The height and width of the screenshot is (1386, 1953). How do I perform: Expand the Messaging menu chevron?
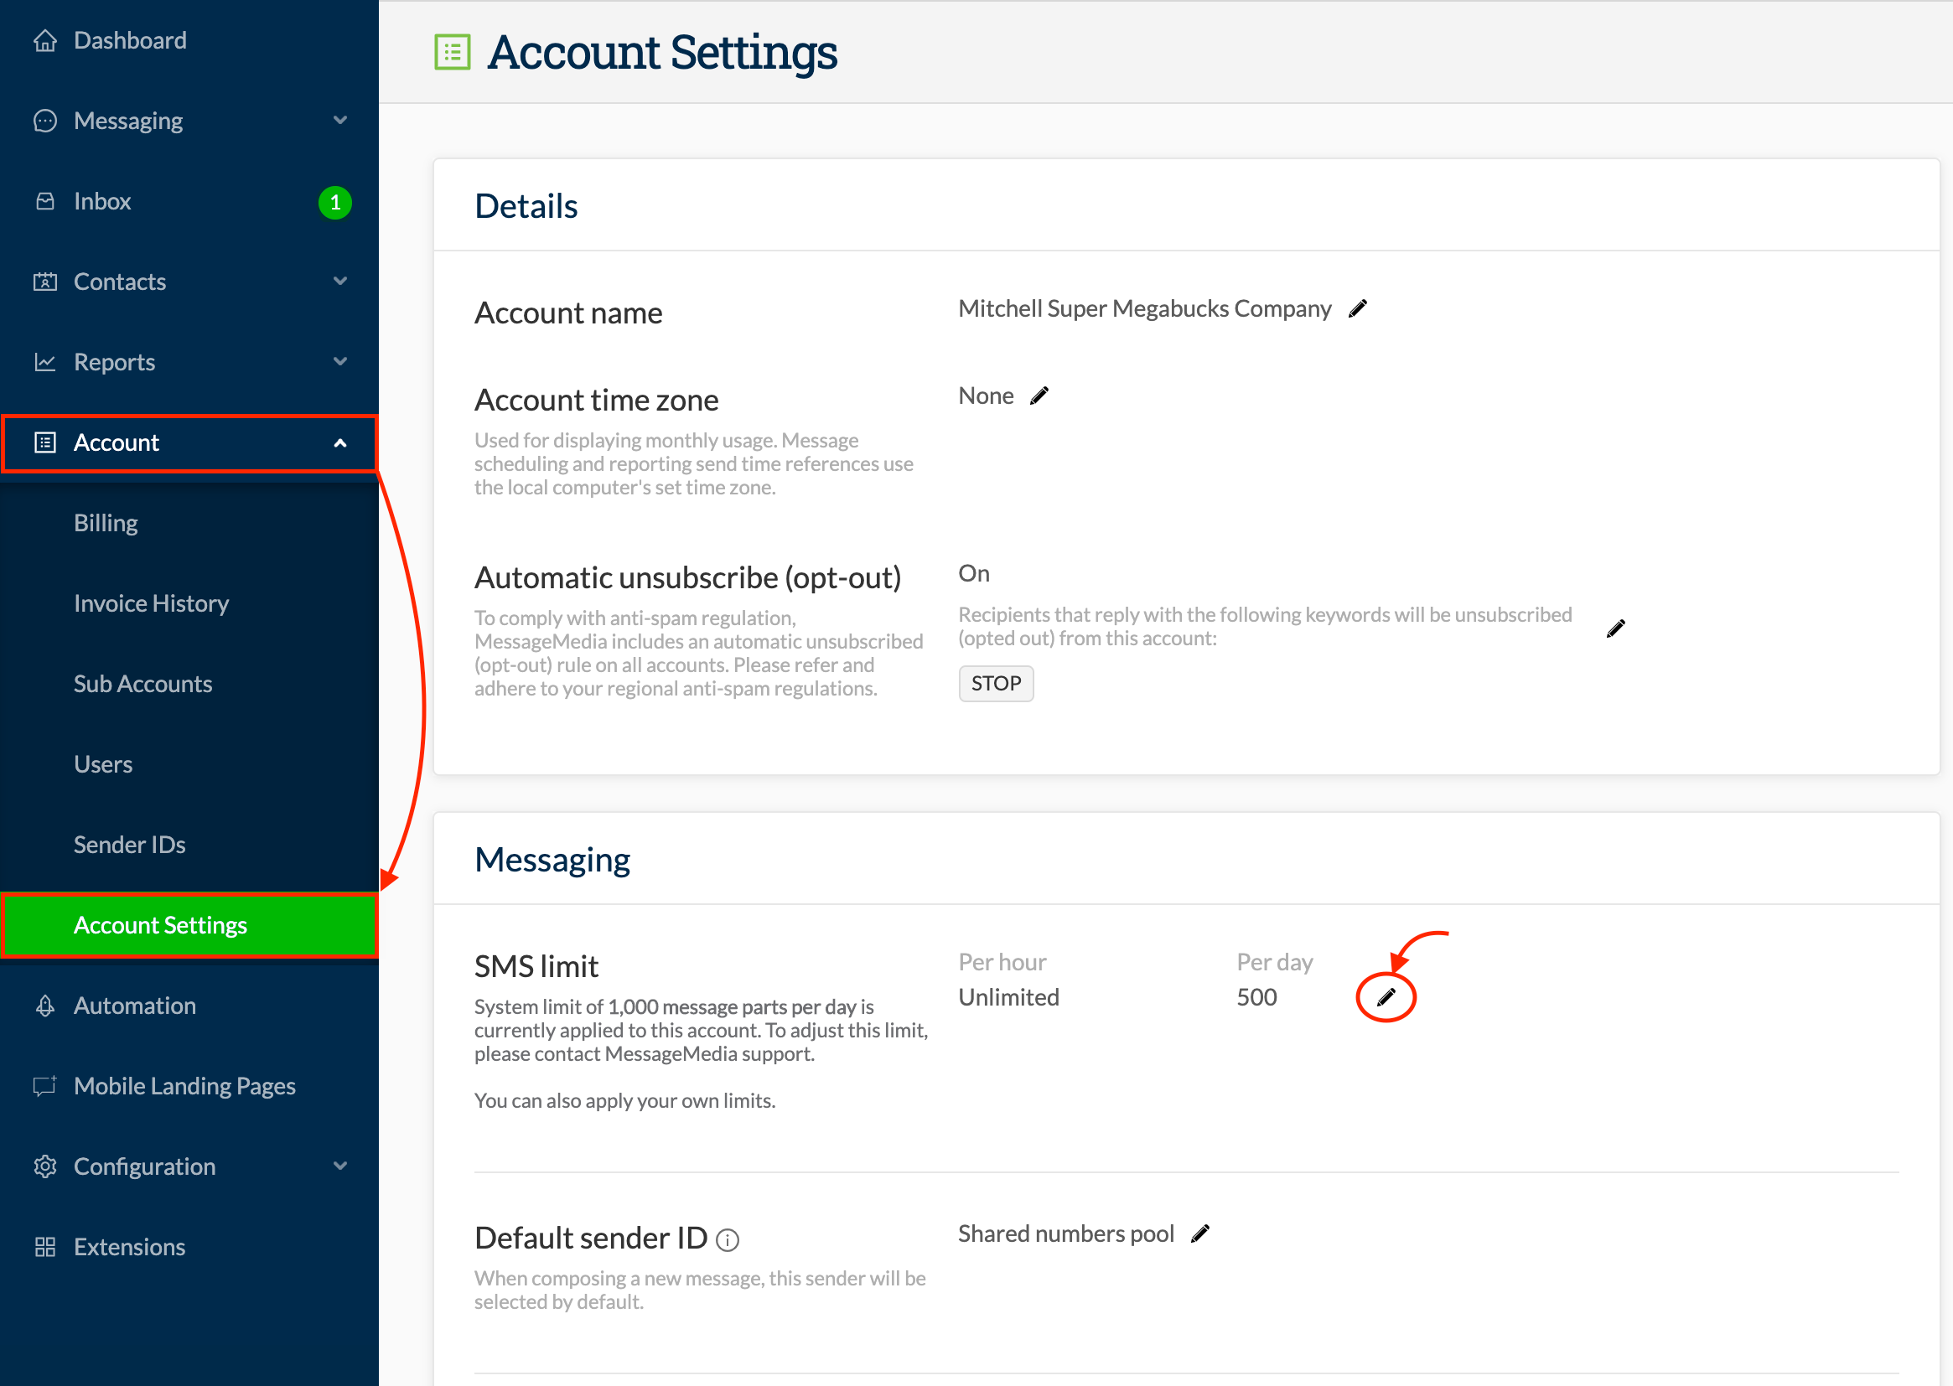[x=339, y=121]
